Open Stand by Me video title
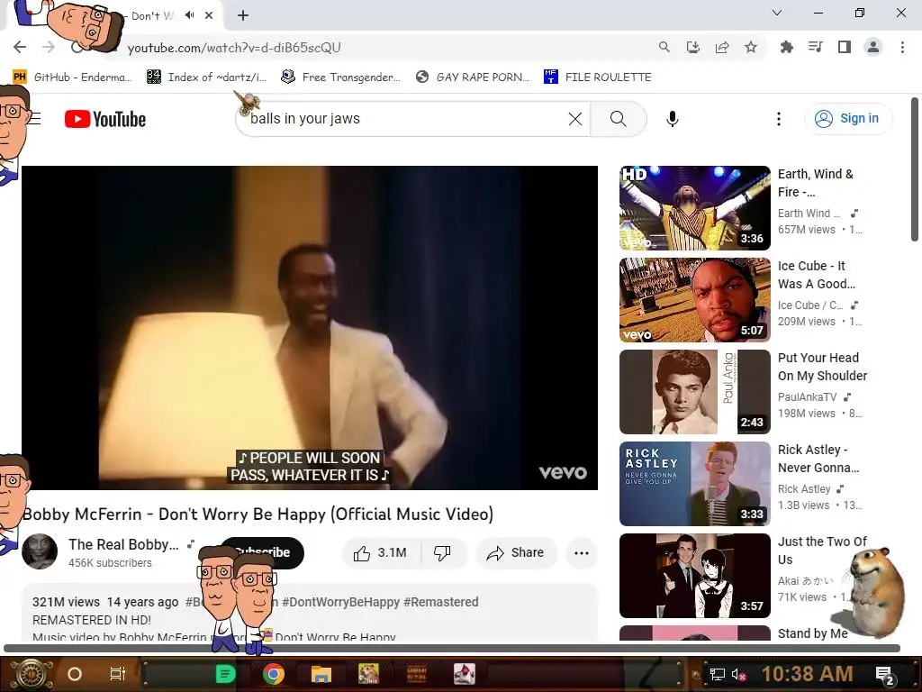 pyautogui.click(x=813, y=633)
